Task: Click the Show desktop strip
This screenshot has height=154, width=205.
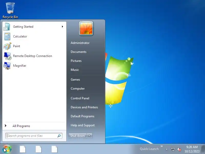Action: pos(203,149)
